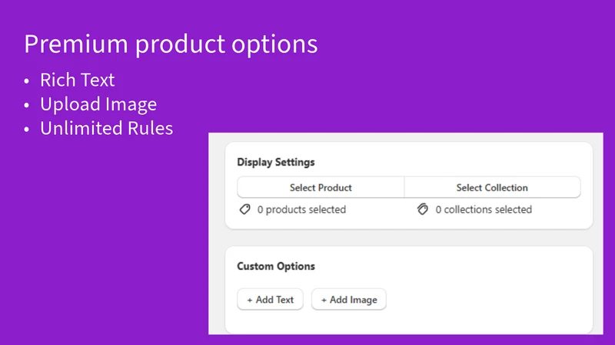Add a text custom option

click(x=271, y=300)
